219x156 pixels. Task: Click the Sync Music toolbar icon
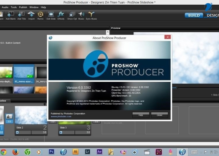pyautogui.click(x=91, y=16)
